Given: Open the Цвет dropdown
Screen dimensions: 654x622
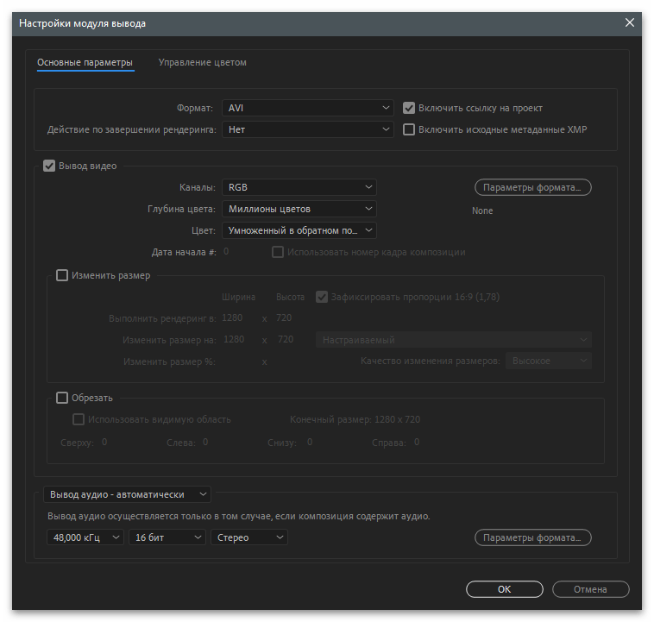Looking at the screenshot, I should tap(299, 230).
